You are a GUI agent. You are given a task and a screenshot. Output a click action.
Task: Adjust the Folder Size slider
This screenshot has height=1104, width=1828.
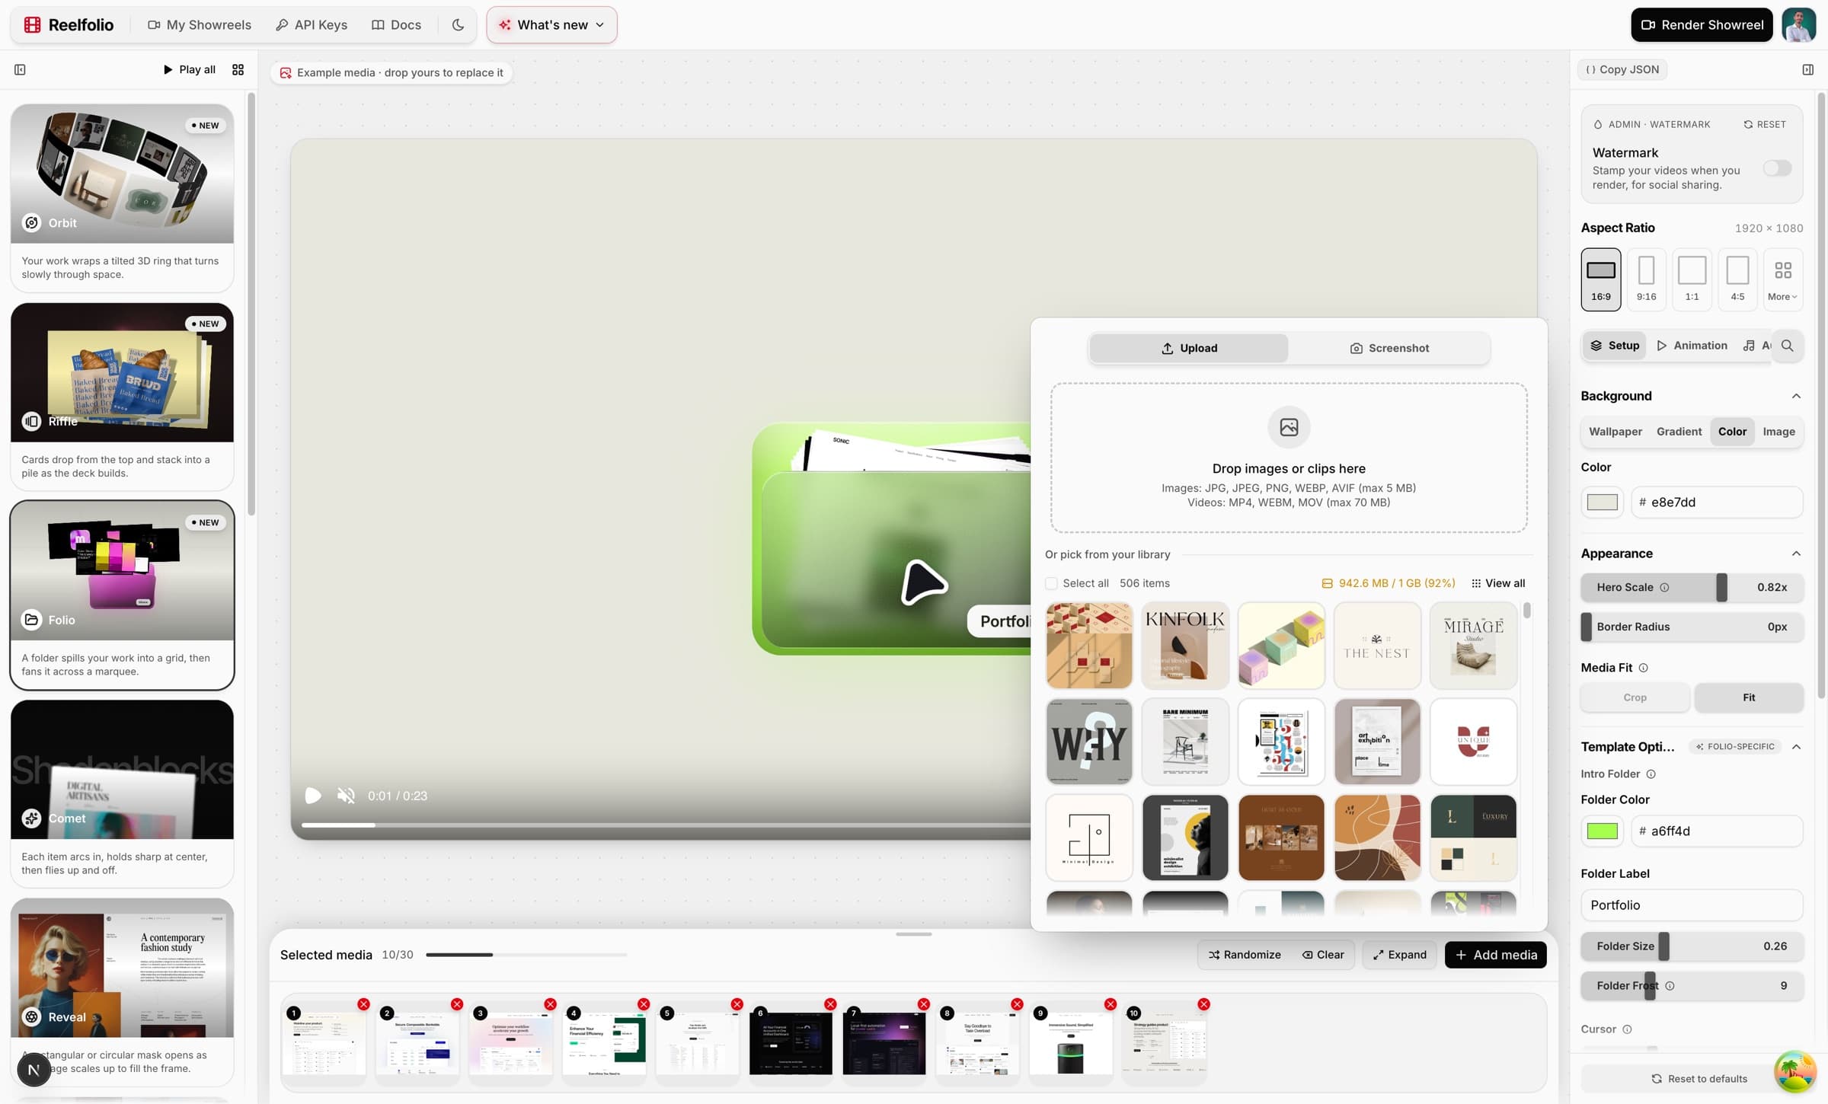pyautogui.click(x=1692, y=946)
